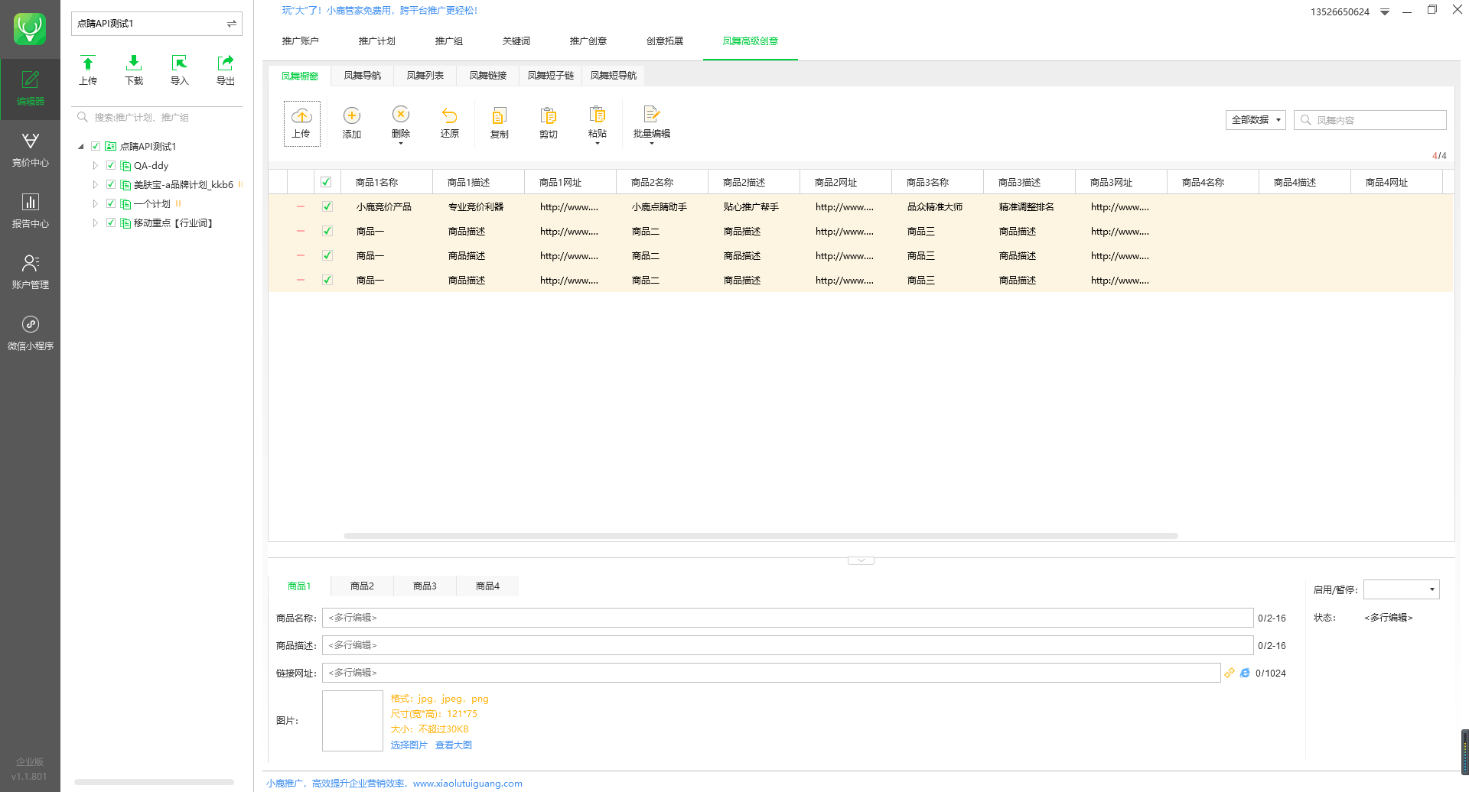The image size is (1469, 792).
Task: Click the 剪切 cut icon
Action: pos(549,115)
